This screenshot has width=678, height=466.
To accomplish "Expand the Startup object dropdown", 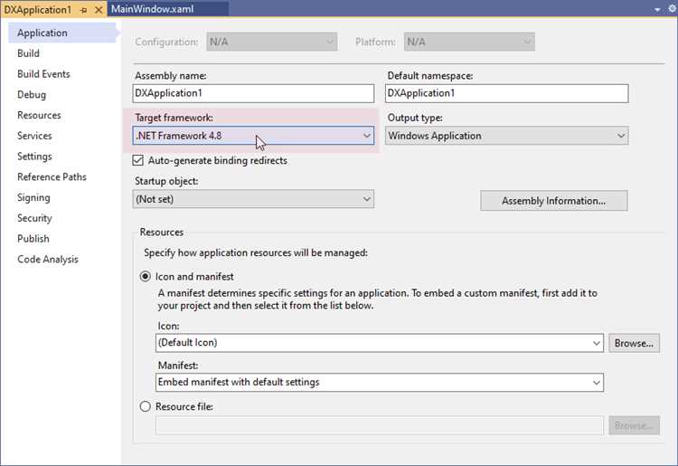I will [253, 199].
